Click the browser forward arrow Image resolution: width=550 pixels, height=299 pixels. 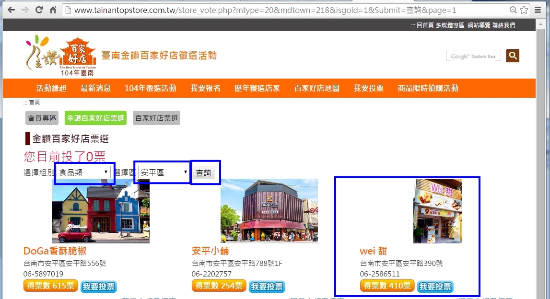point(24,10)
